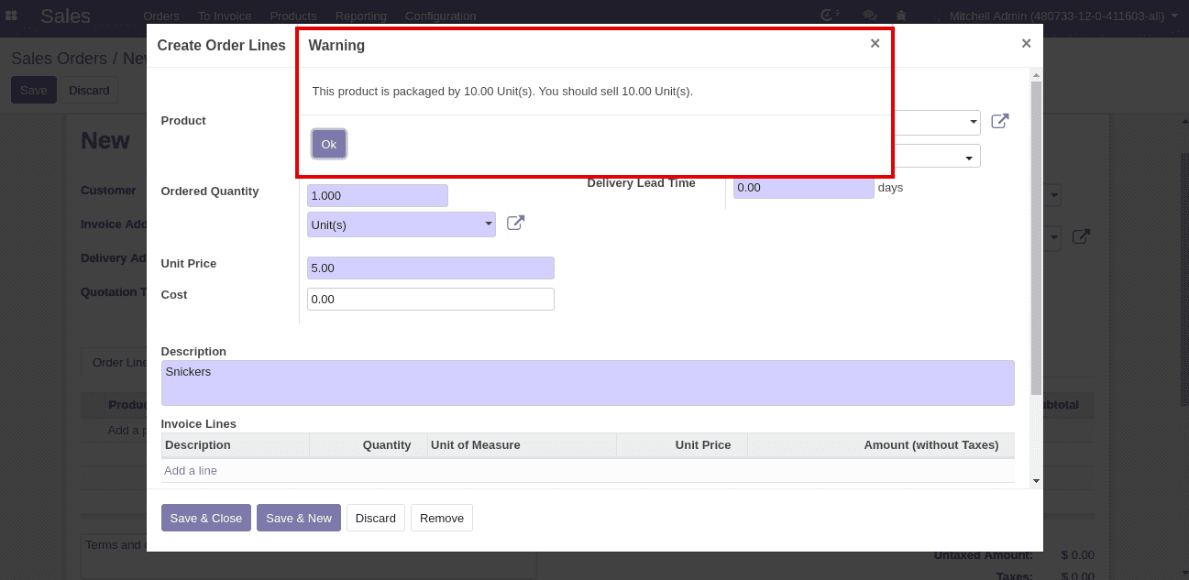
Task: Open external link beside Unit(s) dropdown
Action: (x=515, y=223)
